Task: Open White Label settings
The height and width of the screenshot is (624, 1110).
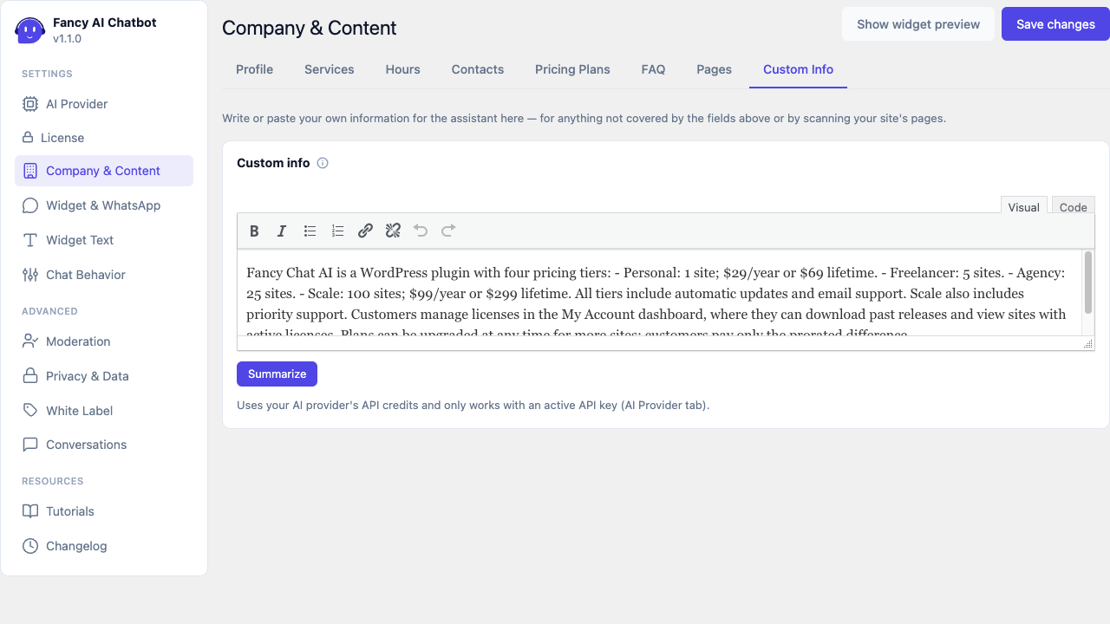Action: tap(104, 410)
